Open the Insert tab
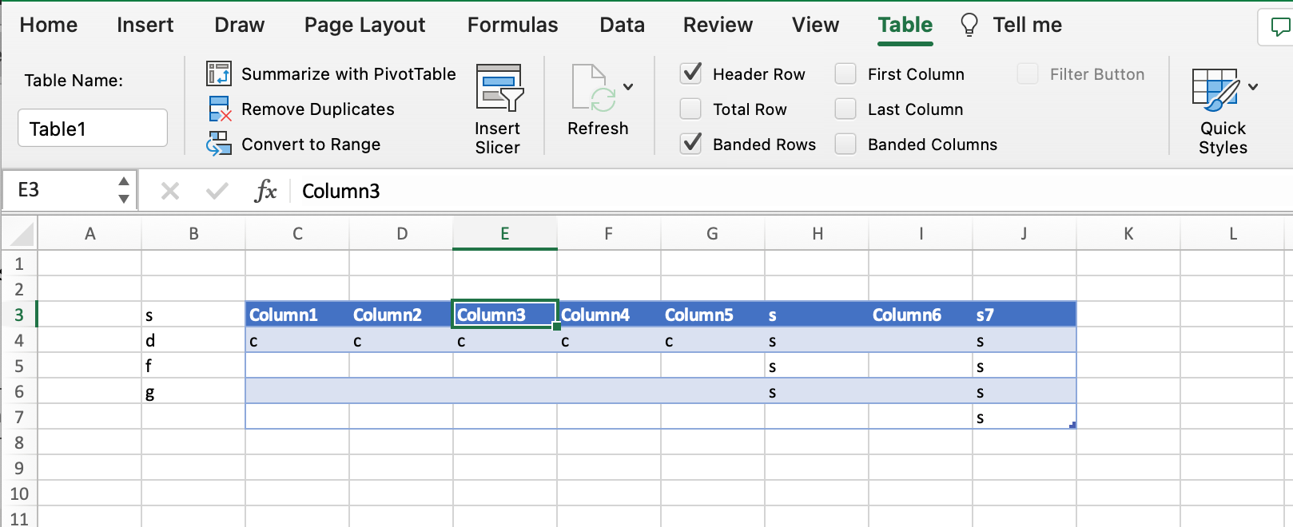 145,25
